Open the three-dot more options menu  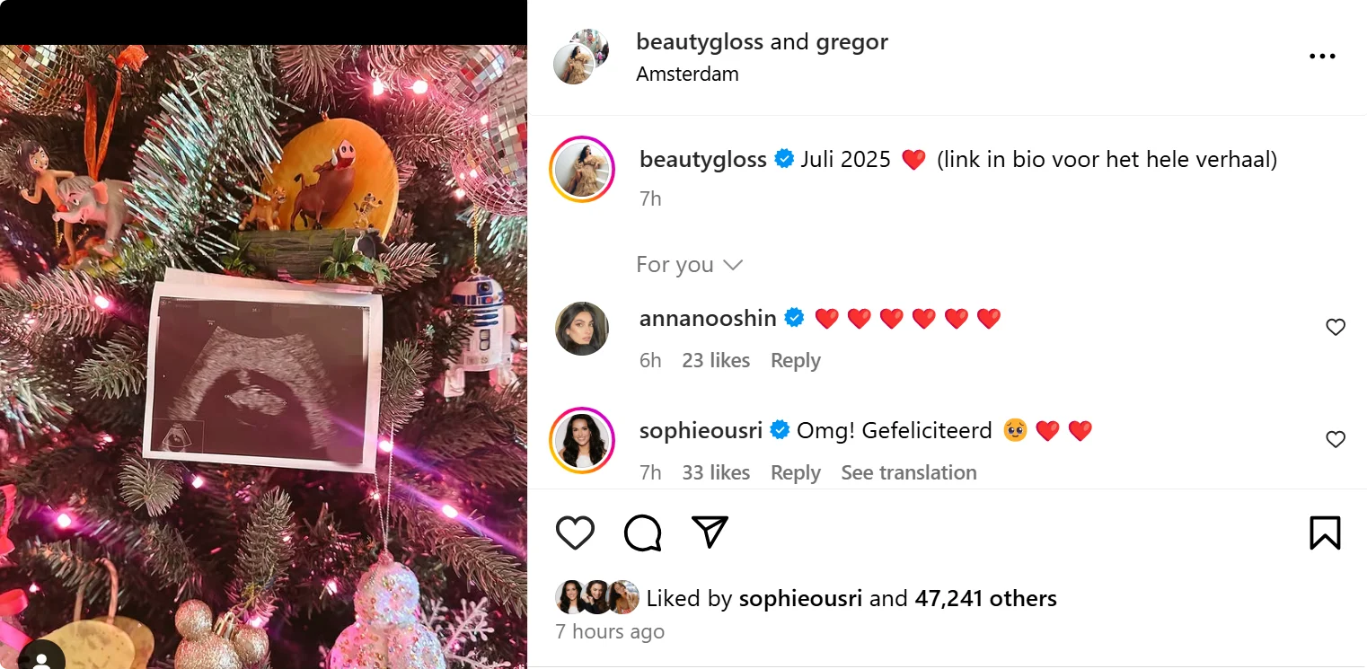[x=1322, y=56]
